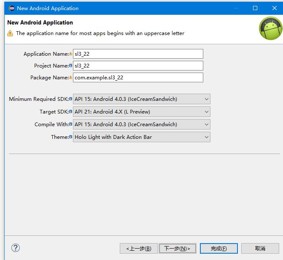Image resolution: width=283 pixels, height=260 pixels.
Task: Cancel the dialog with 取消
Action: click(260, 249)
